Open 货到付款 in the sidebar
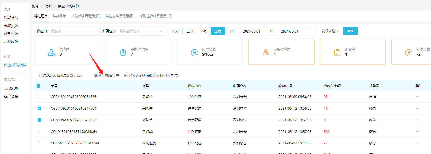Viewport: 431px width, 154px height. pos(11,34)
